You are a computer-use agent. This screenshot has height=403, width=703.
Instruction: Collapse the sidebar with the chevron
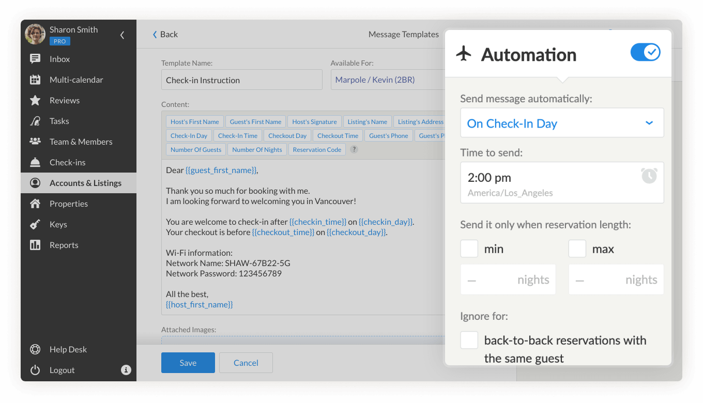(122, 35)
